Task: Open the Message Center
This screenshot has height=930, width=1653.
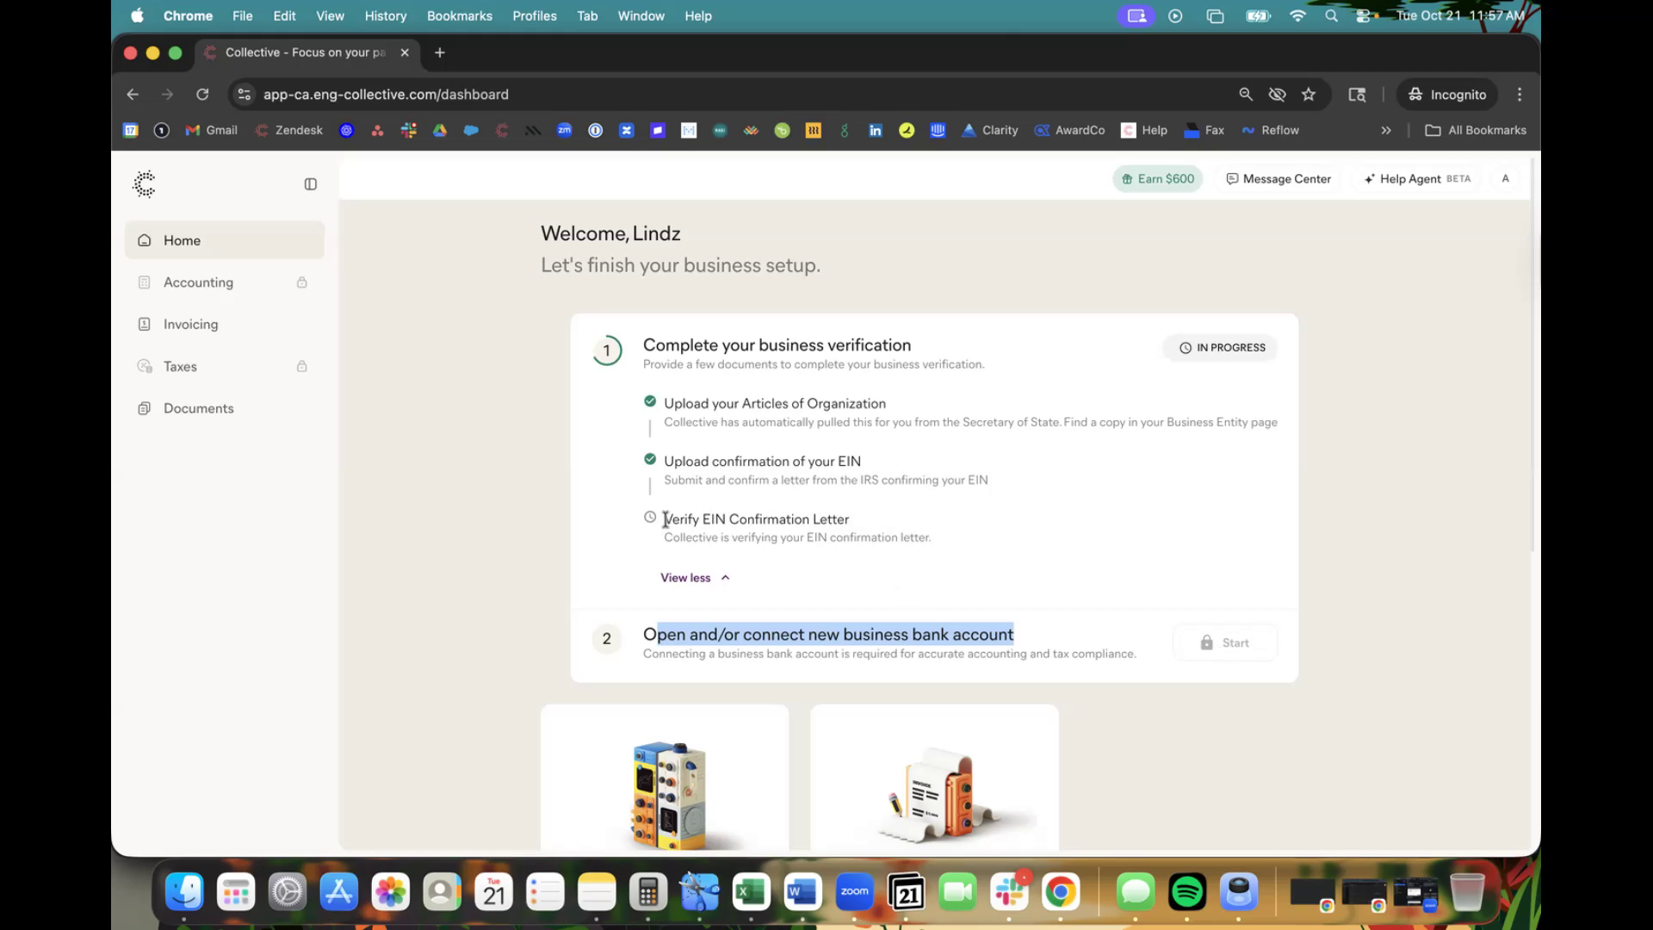Action: tap(1278, 179)
